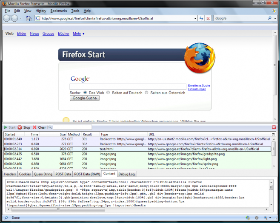The height and width of the screenshot is (223, 280).
Task: Click the zoom magnifier status bar icon
Action: click(266, 217)
